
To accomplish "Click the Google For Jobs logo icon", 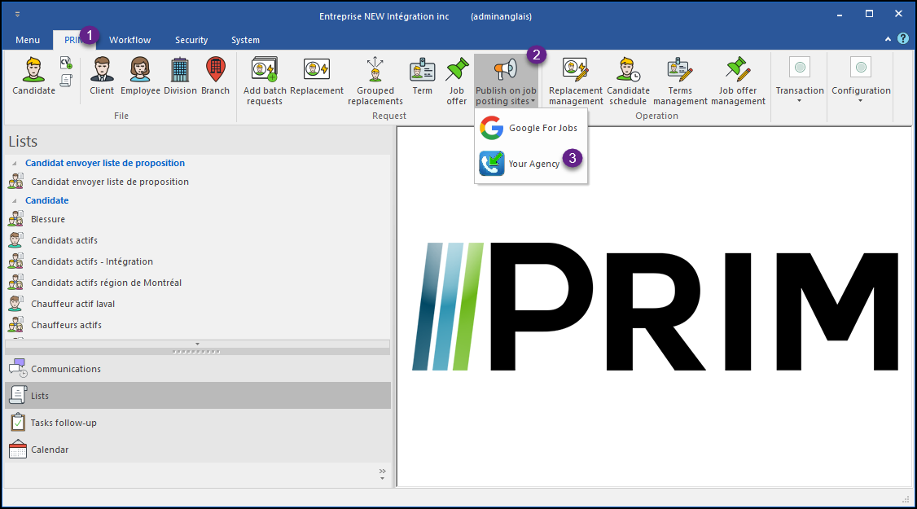I will tap(491, 128).
